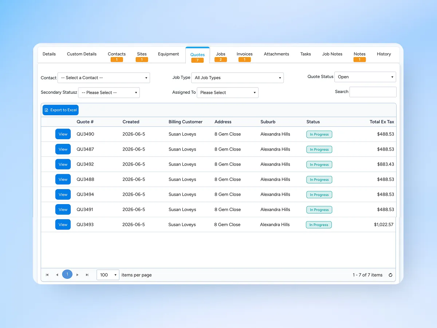Click the 2026-06-5 date for QU3494
Screen dimensions: 437x328
click(134, 195)
